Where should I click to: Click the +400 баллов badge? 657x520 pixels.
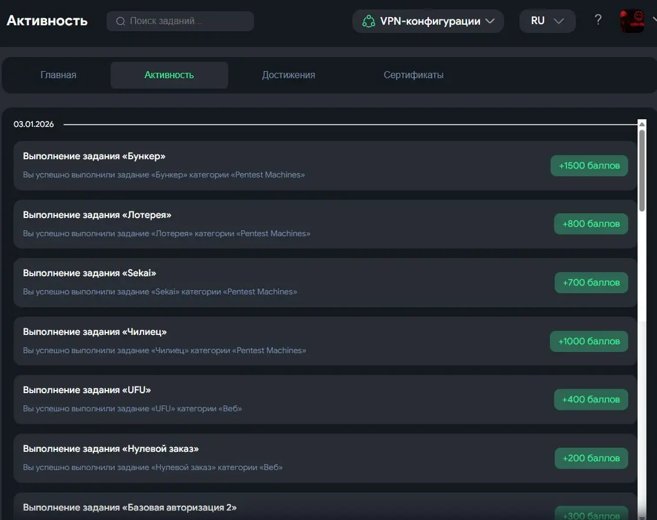591,400
